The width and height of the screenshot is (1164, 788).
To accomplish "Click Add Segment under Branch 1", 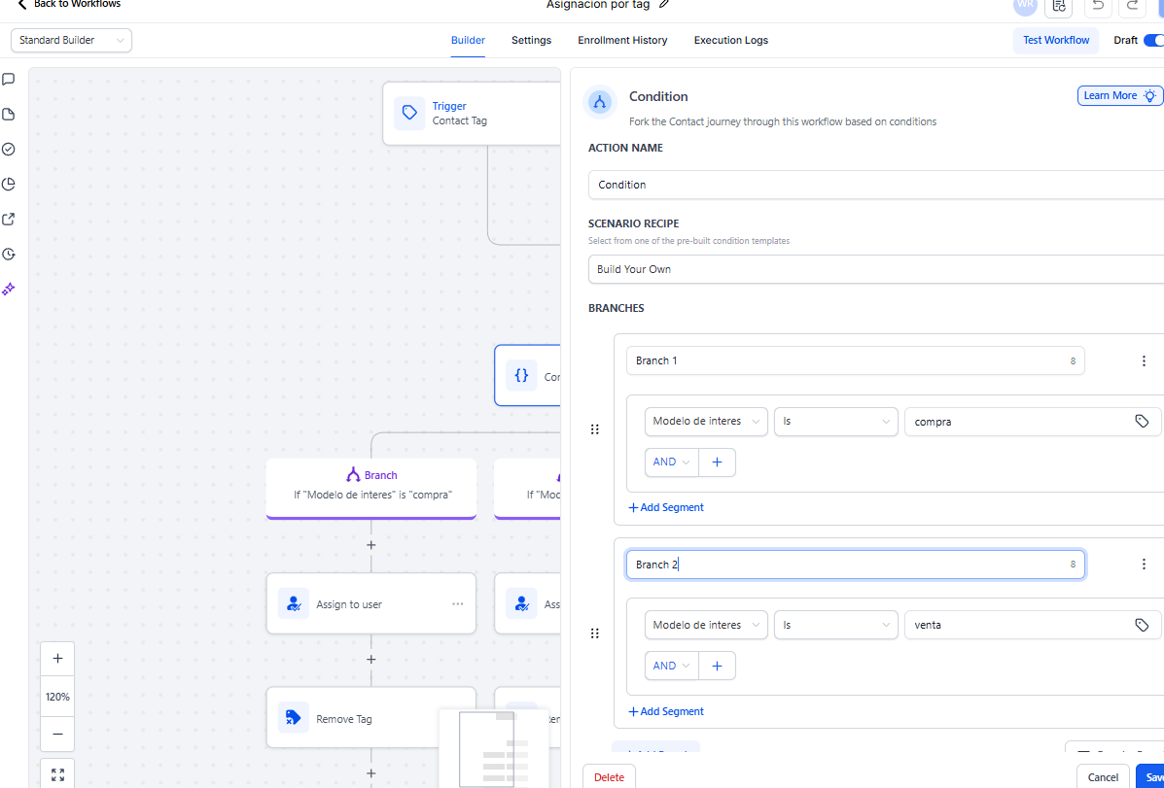I will [666, 507].
